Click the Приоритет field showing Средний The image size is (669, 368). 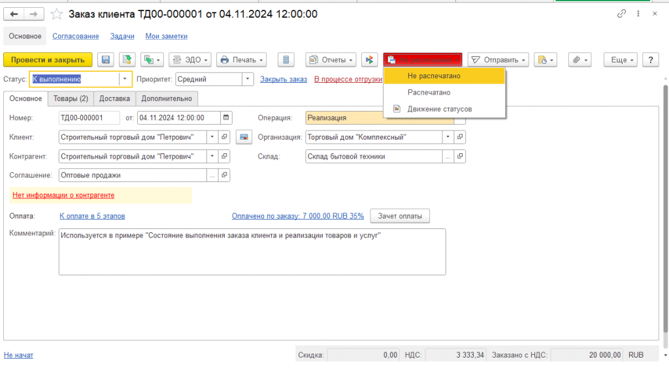click(x=209, y=79)
